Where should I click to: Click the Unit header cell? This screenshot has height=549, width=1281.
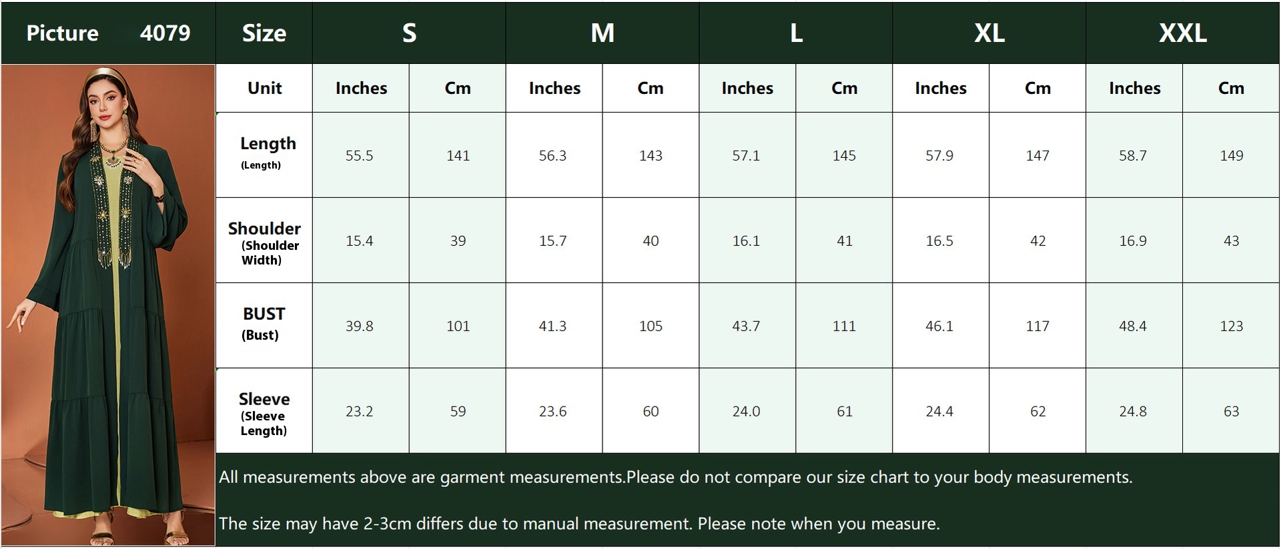[x=264, y=88]
